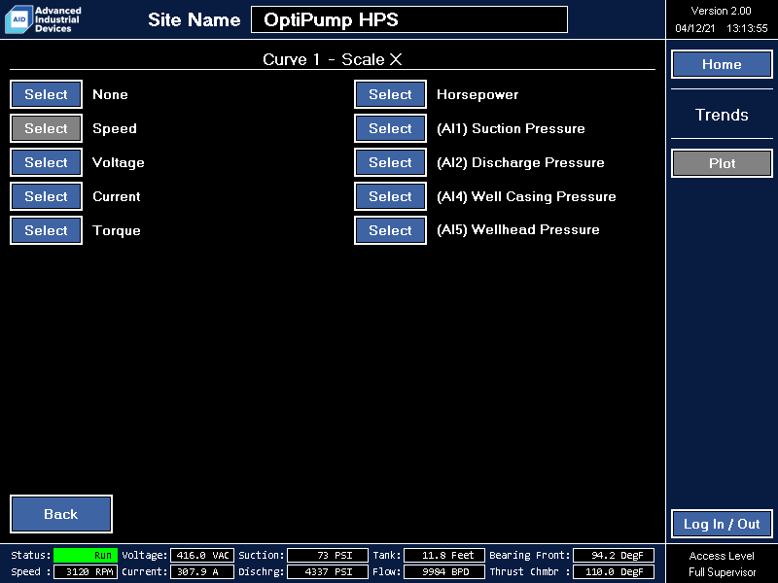778x583 pixels.
Task: Click the Curve 1 - Scale X title
Action: tap(332, 59)
